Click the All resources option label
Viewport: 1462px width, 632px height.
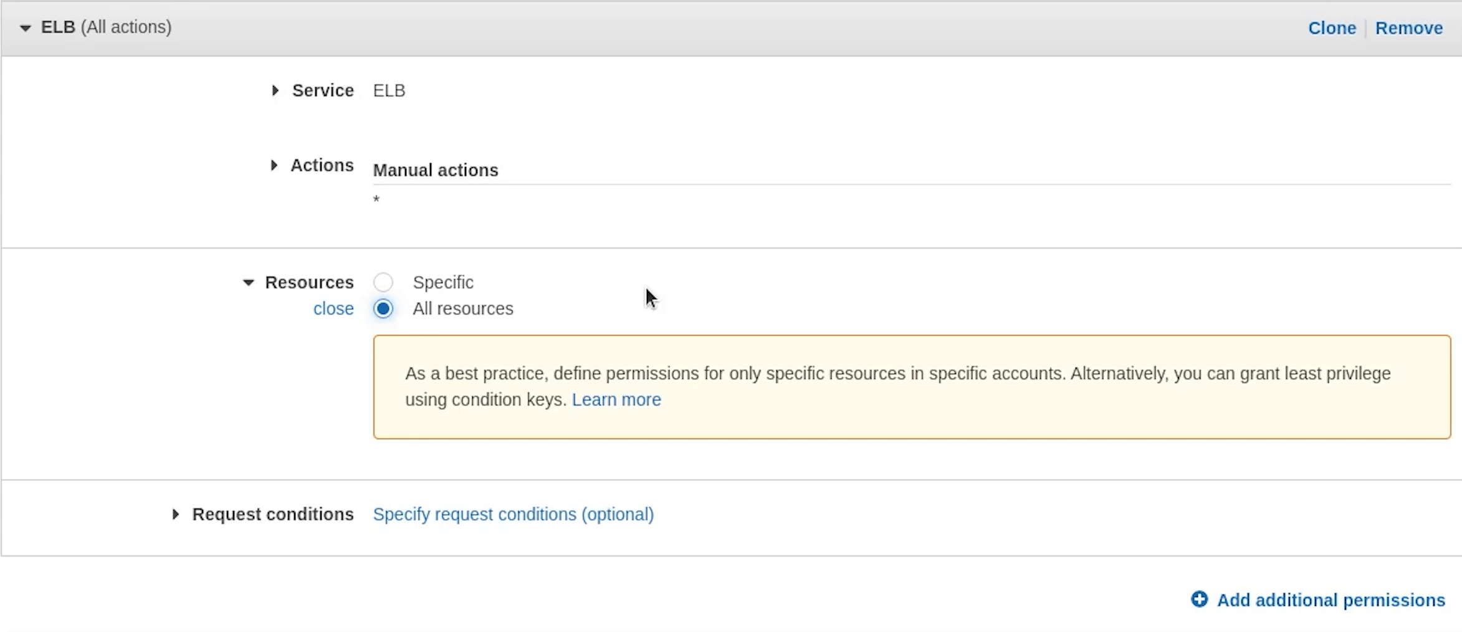(462, 309)
